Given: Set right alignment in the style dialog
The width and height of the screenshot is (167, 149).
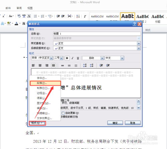Looking at the screenshot, I should point(47,65).
